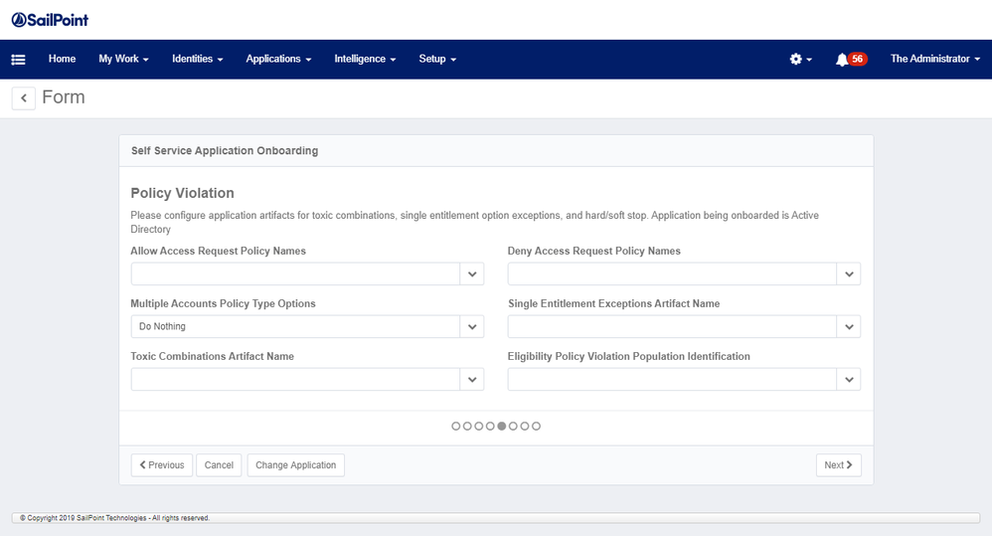Open the Identities menu
Screen dimensions: 992x536
[x=197, y=60]
